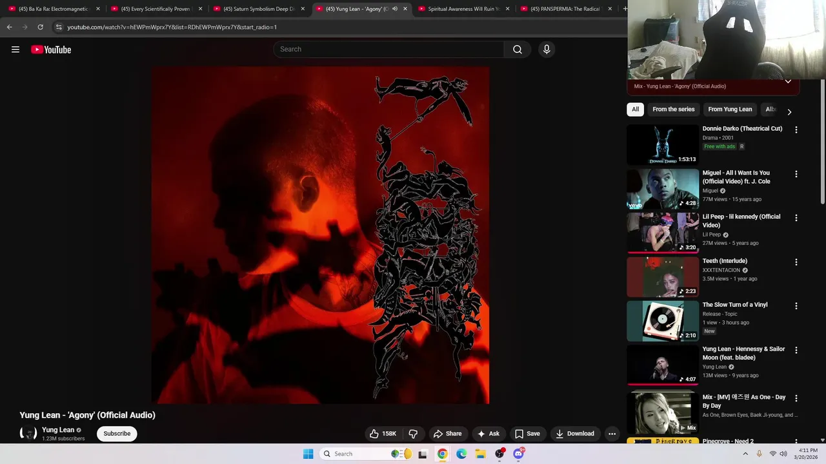Screen dimensions: 826x464
Task: Save video to a playlist
Action: pos(527,434)
